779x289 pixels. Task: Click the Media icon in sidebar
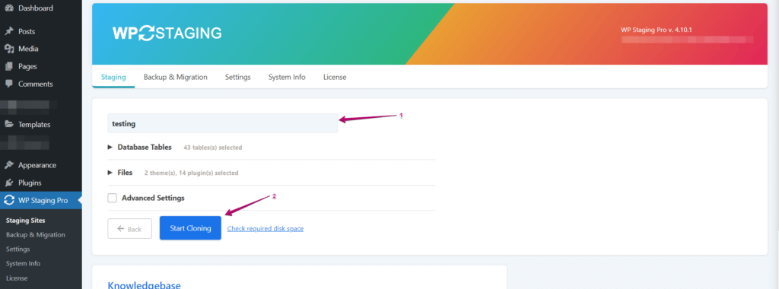point(9,49)
